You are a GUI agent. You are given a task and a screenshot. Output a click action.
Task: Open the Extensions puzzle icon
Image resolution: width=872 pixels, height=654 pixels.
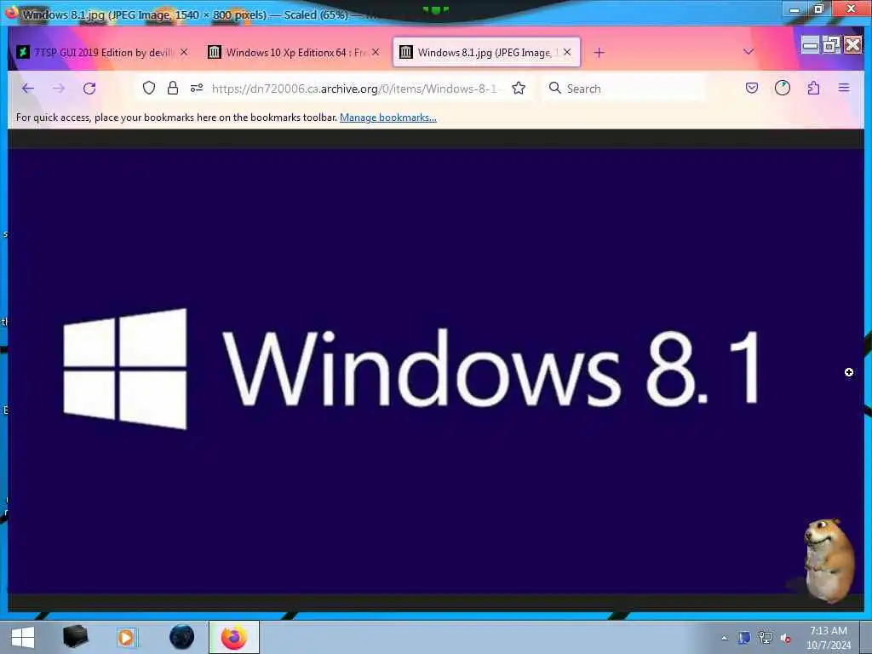(x=813, y=88)
